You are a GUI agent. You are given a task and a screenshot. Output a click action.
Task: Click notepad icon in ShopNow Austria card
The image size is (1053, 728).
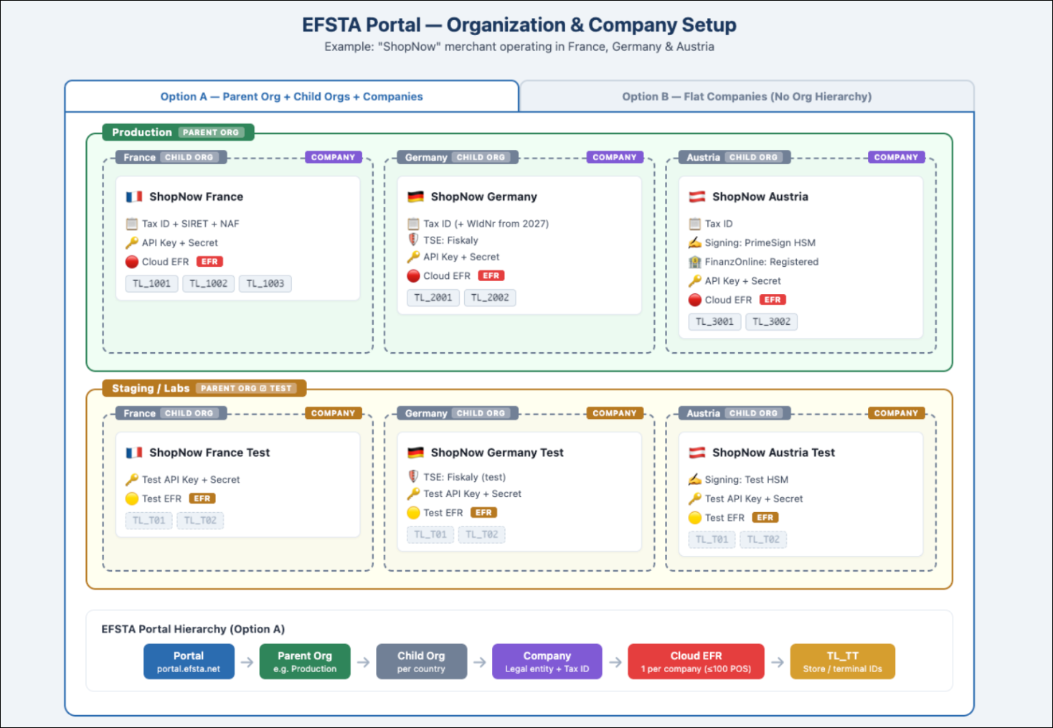[694, 224]
